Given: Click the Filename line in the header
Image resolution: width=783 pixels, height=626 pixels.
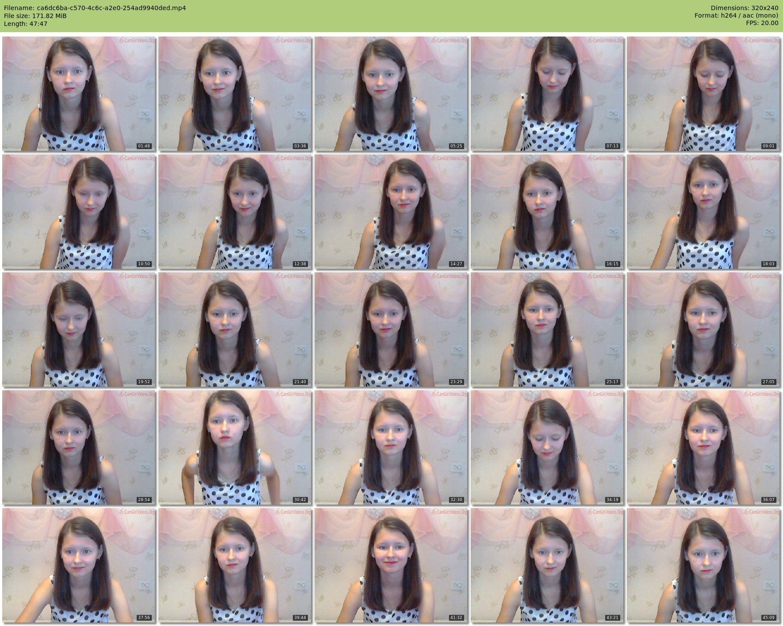Looking at the screenshot, I should pyautogui.click(x=95, y=8).
